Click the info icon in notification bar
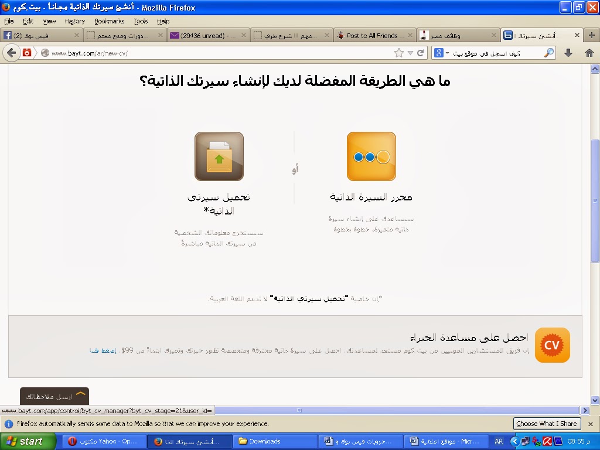 tap(9, 424)
